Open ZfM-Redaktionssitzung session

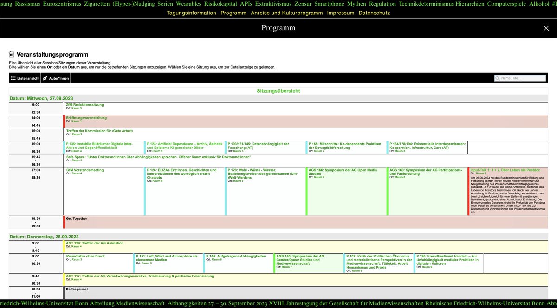point(85,105)
